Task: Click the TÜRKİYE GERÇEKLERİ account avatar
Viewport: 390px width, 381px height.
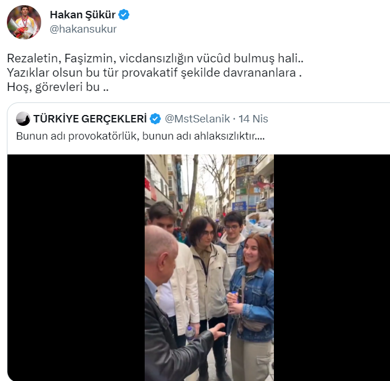Action: tap(23, 118)
